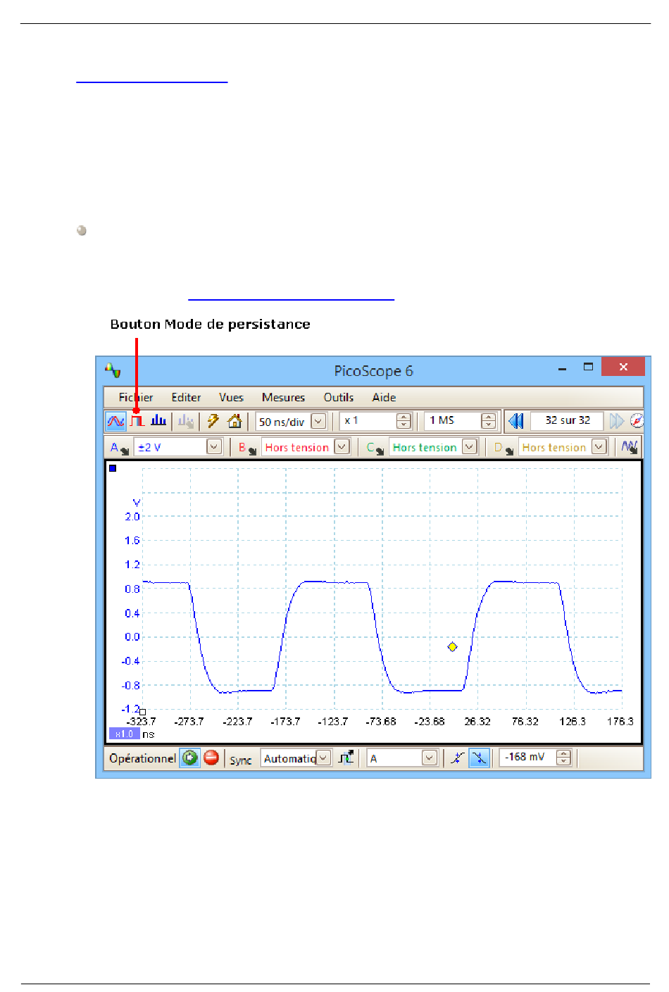This screenshot has height=992, width=669.
Task: Maximize the PicoScope 6 window
Action: [x=589, y=367]
